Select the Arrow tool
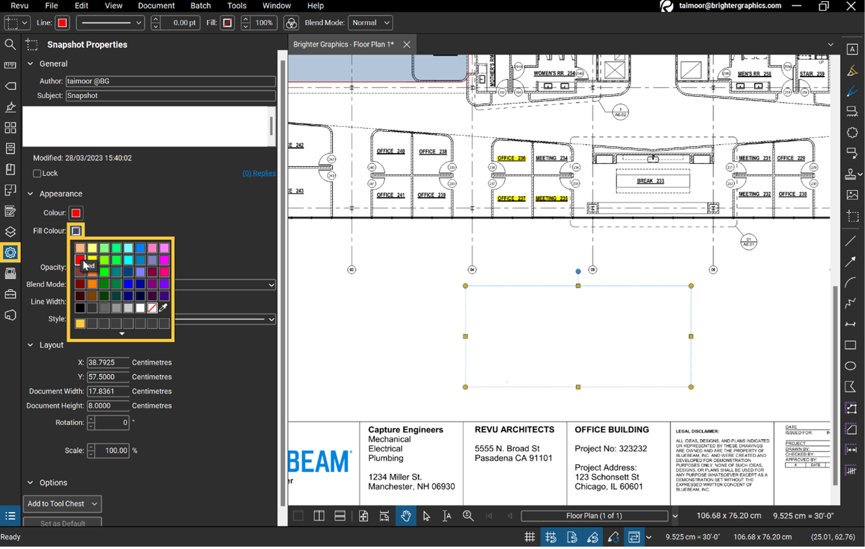The height and width of the screenshot is (549, 865). (x=851, y=262)
